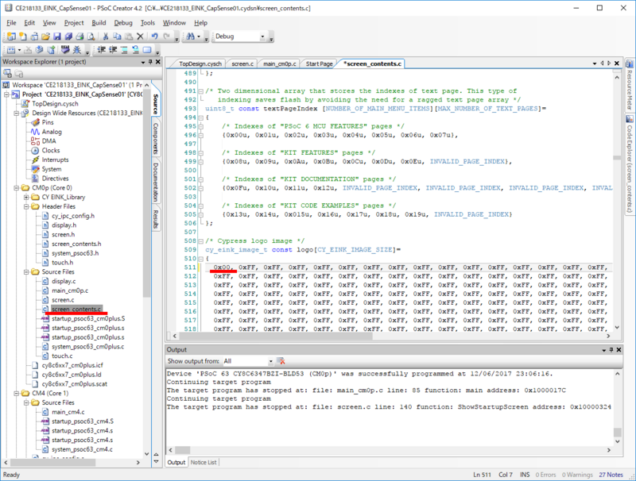Click the Print toolbar icon
The height and width of the screenshot is (481, 636).
point(80,37)
